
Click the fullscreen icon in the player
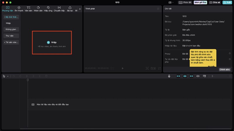click(159, 68)
